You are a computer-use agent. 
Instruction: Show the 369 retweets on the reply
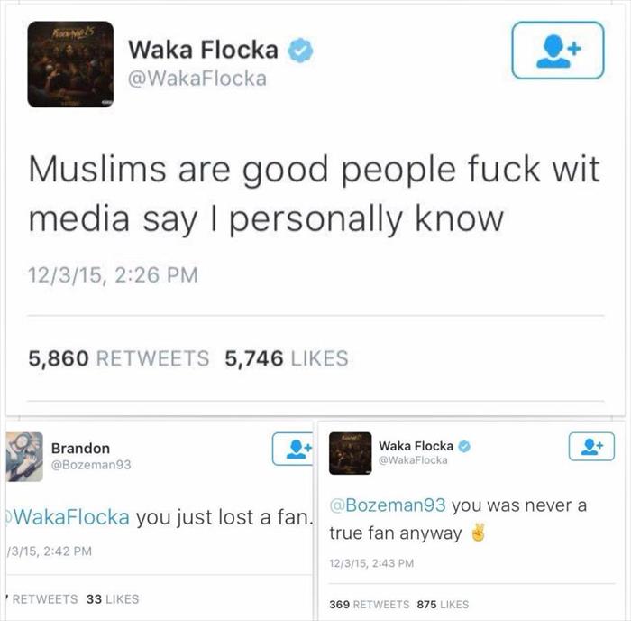tap(369, 605)
